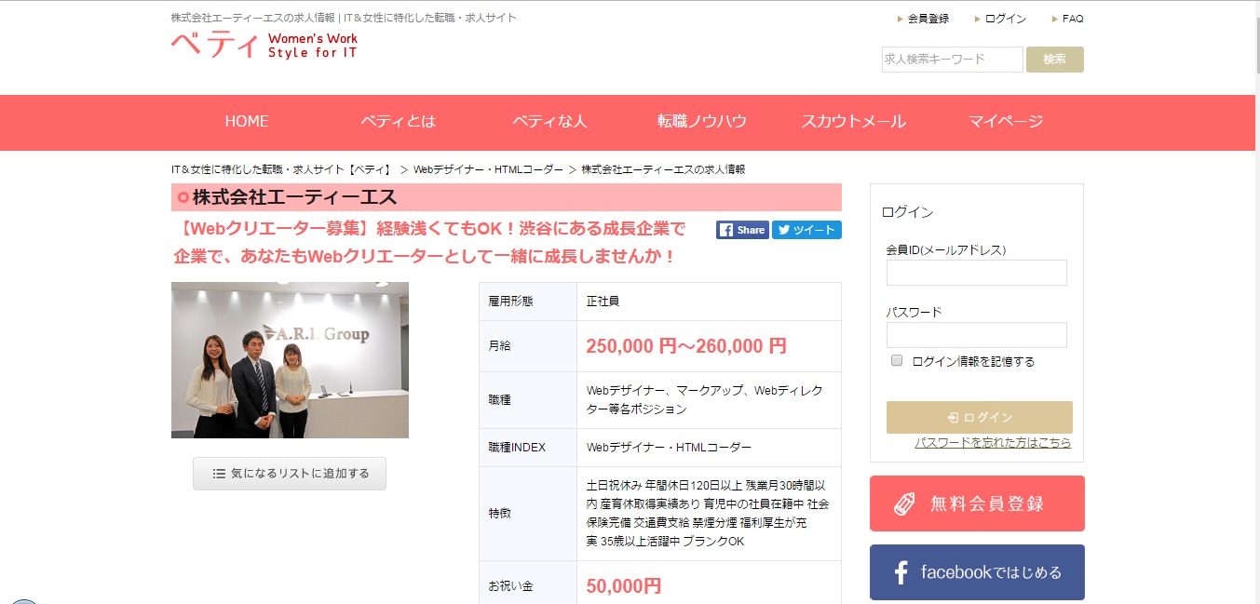Start with the facebookではじめる button

(977, 572)
